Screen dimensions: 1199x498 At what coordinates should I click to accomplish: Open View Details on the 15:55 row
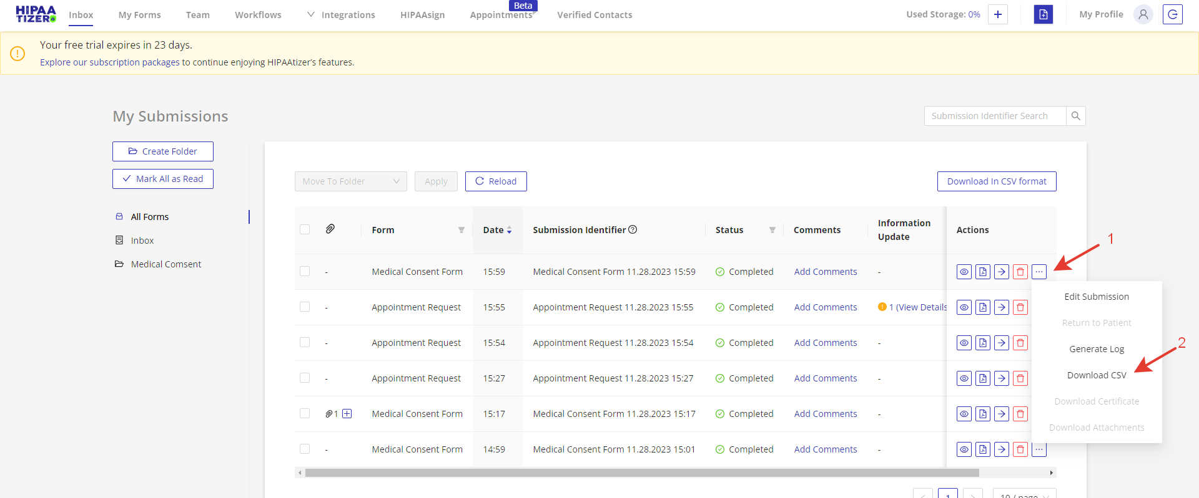pos(917,307)
